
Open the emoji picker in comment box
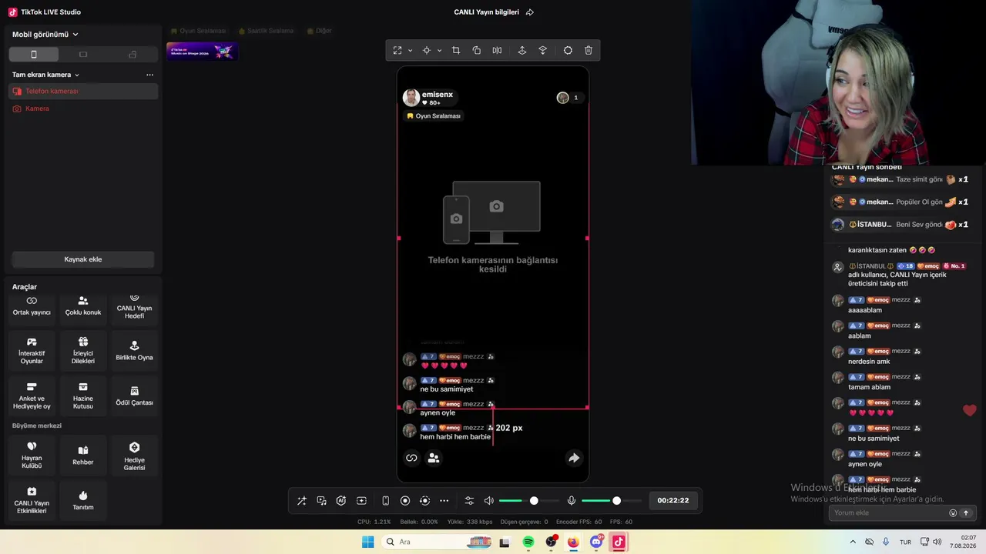pos(953,513)
